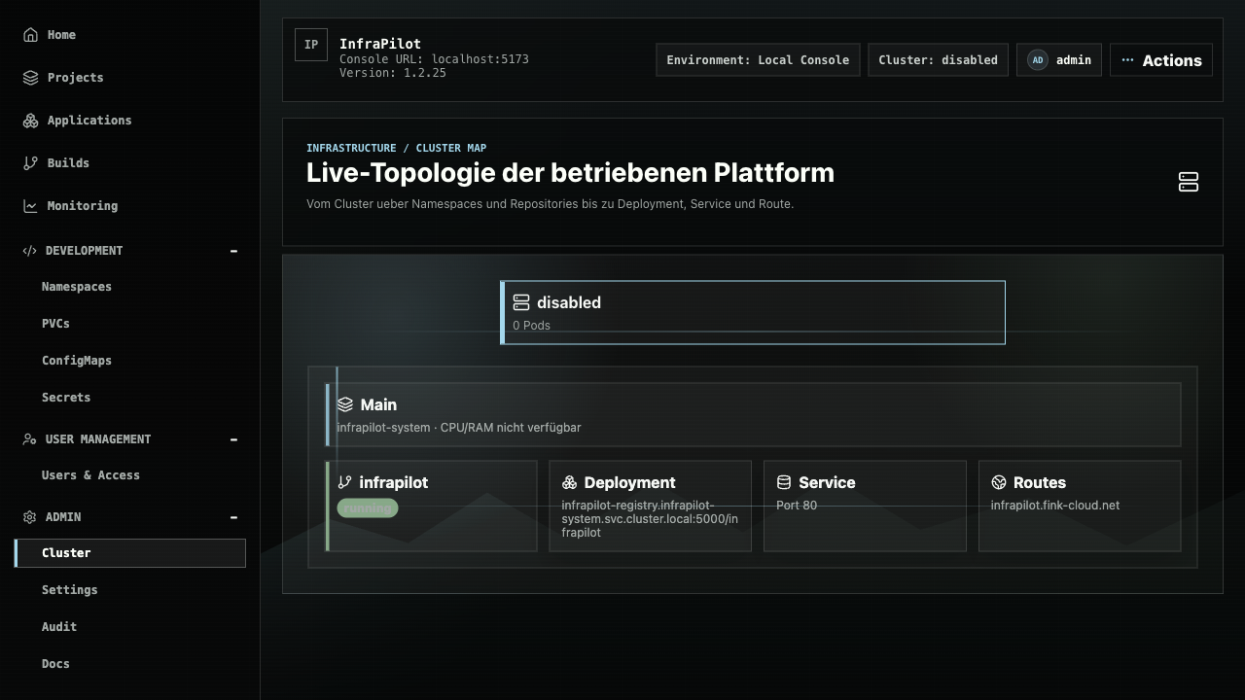The image size is (1245, 700).
Task: Click the infrapilot-registry image path text
Action: click(650, 519)
